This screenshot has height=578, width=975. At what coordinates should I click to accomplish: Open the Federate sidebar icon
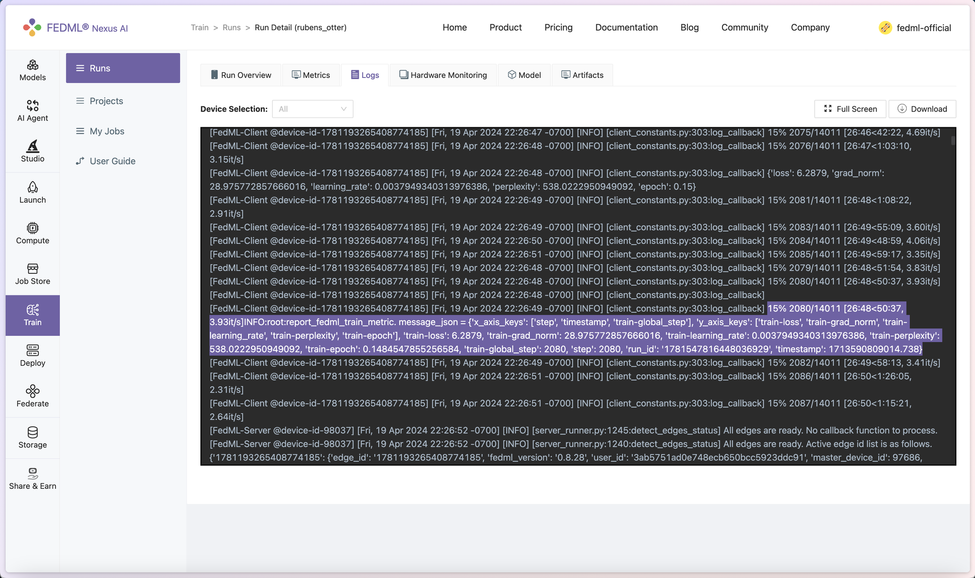[33, 391]
